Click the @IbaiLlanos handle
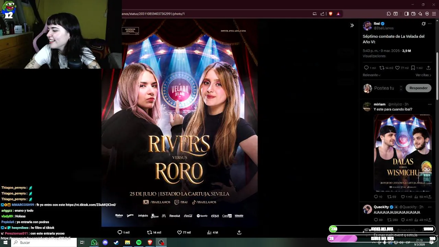This screenshot has height=247, width=439. click(x=383, y=28)
